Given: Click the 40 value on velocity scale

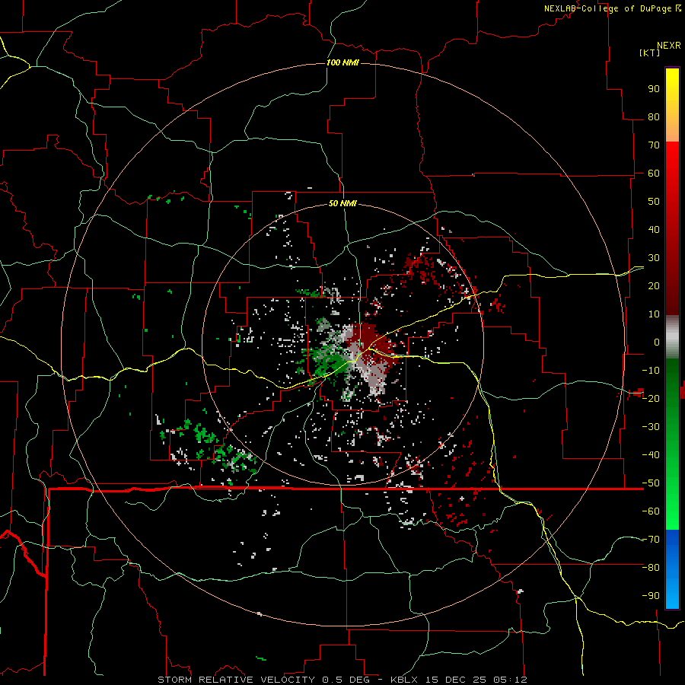Looking at the screenshot, I should 654,229.
